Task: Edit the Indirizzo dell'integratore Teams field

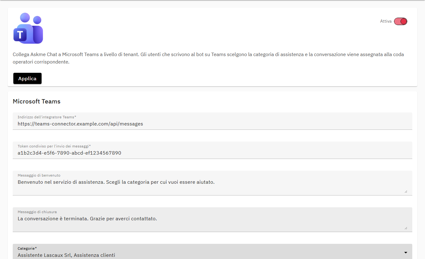Action: coord(212,121)
